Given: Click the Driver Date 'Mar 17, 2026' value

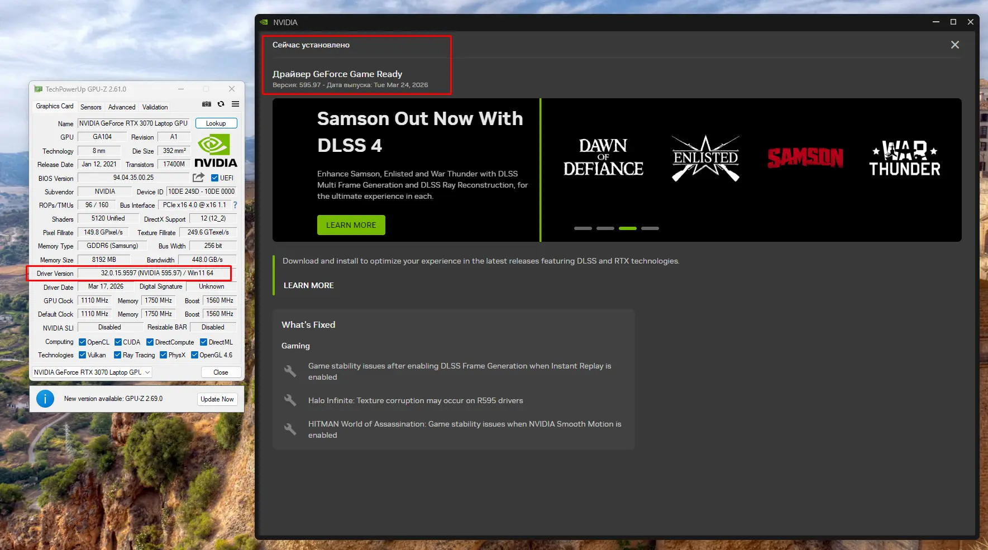Looking at the screenshot, I should (106, 286).
